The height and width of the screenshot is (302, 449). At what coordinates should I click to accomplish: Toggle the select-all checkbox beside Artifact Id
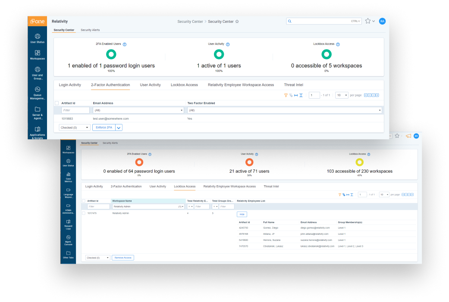point(57,103)
